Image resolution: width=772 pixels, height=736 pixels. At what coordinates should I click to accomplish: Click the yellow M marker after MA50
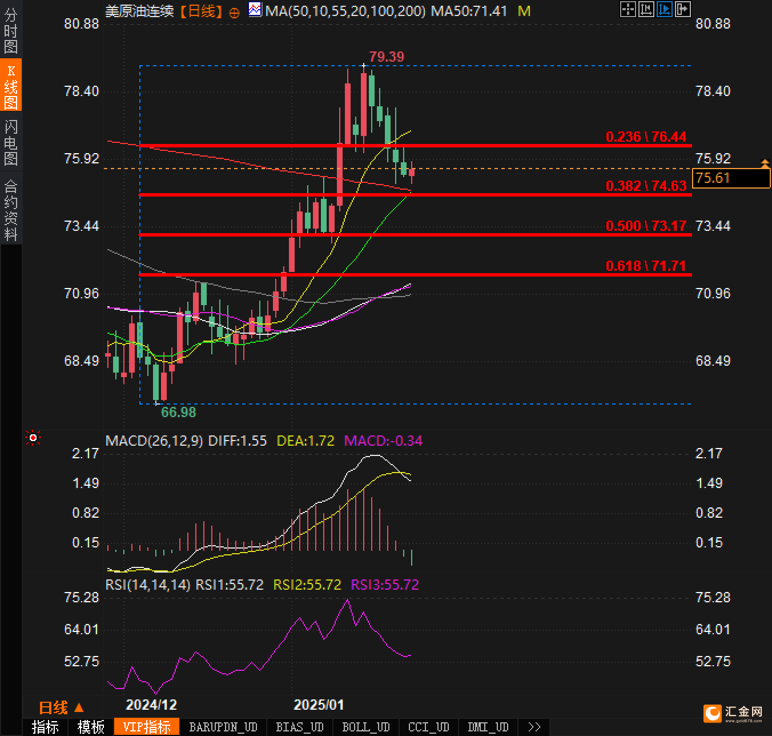524,11
